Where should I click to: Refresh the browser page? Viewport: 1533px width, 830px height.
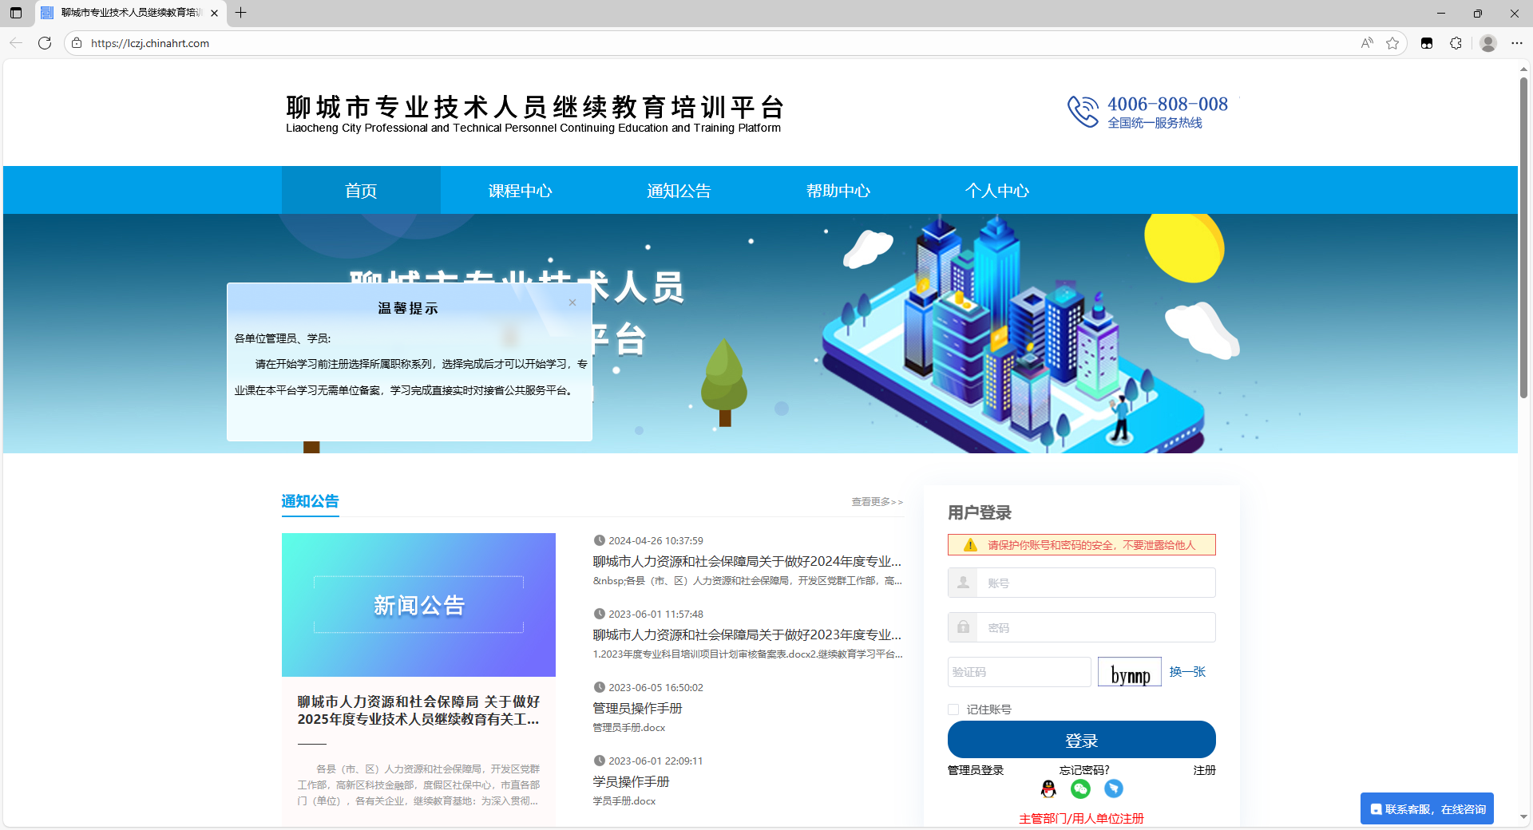coord(45,43)
